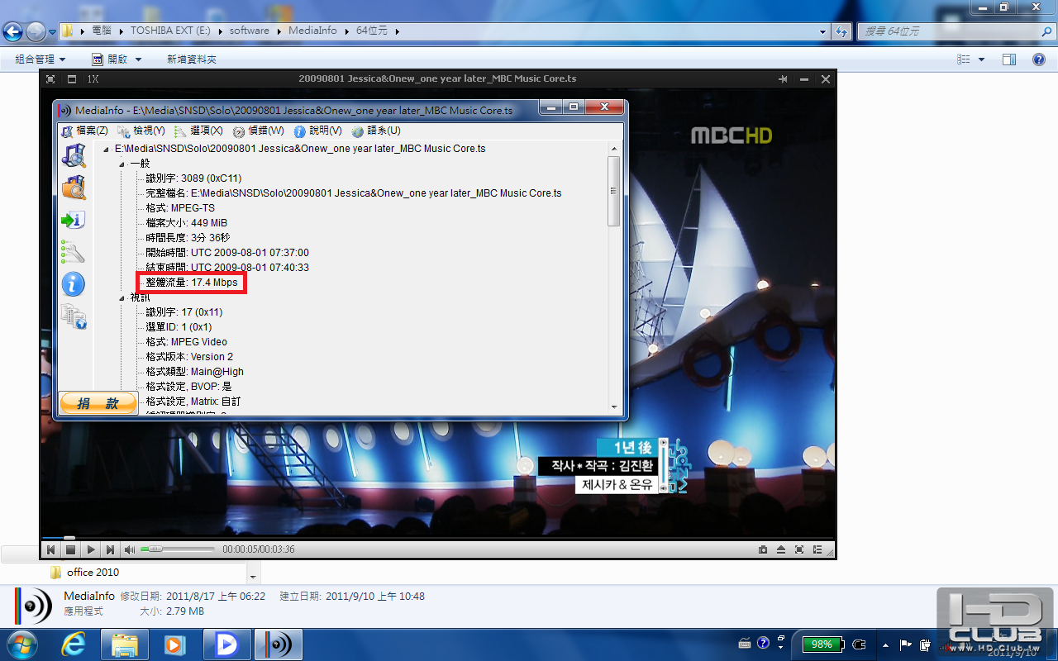Click the 1X zoom label in player title bar
The image size is (1058, 661).
coord(93,79)
